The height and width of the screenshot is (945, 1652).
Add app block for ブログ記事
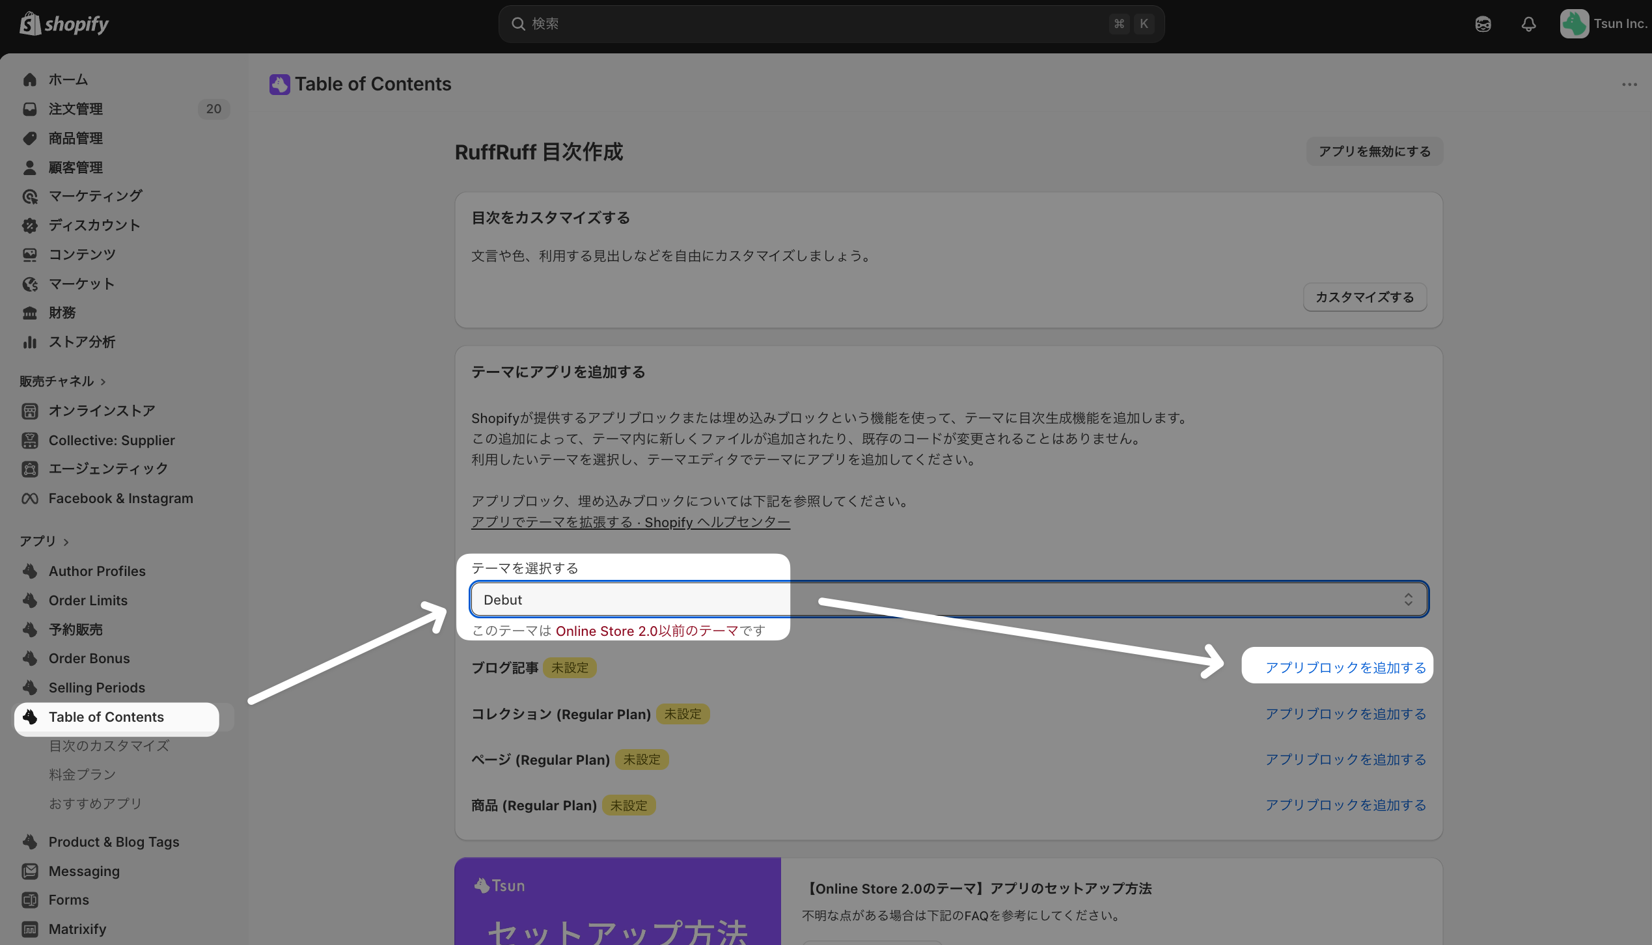click(x=1345, y=668)
